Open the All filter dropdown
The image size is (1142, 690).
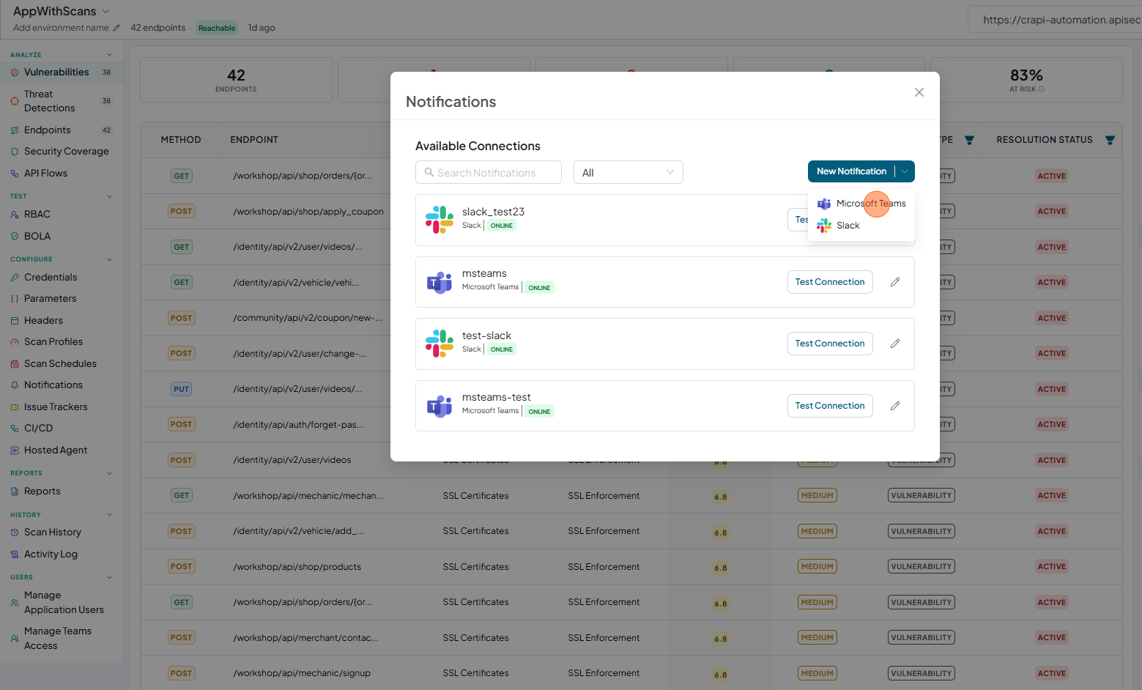(628, 172)
